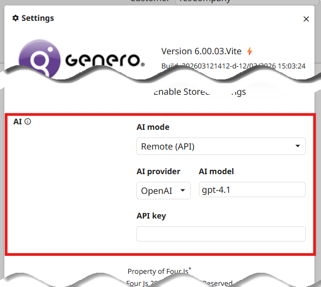Close the Settings dialog
This screenshot has height=287, width=321.
(306, 19)
